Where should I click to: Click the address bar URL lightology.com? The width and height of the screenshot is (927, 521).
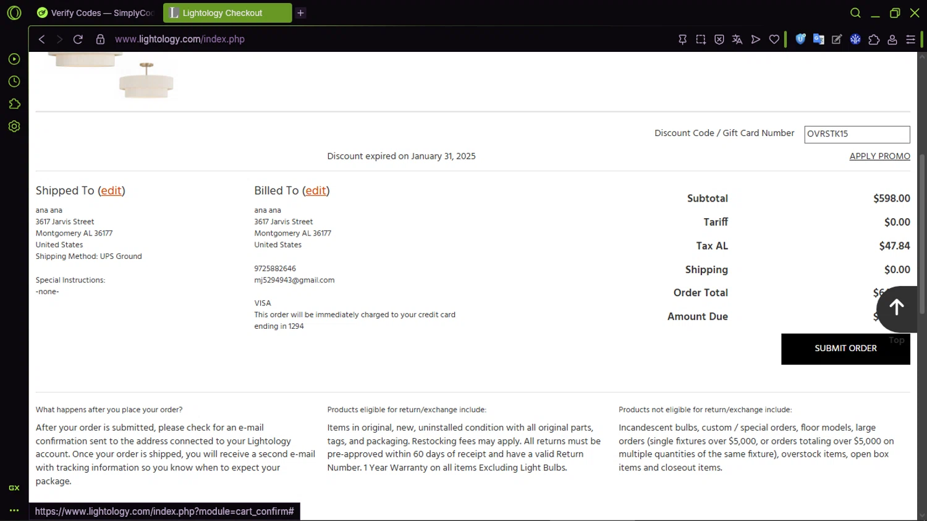tap(180, 39)
